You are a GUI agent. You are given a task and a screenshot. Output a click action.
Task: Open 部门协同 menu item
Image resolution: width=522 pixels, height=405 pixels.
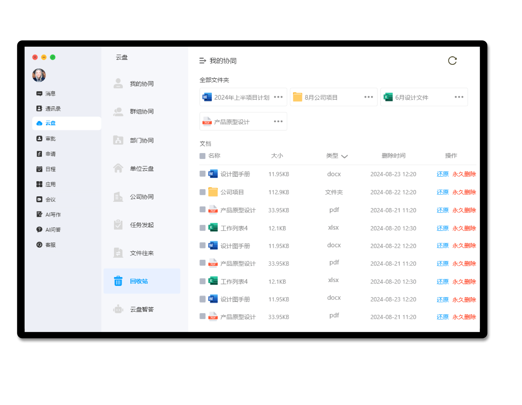(x=142, y=140)
